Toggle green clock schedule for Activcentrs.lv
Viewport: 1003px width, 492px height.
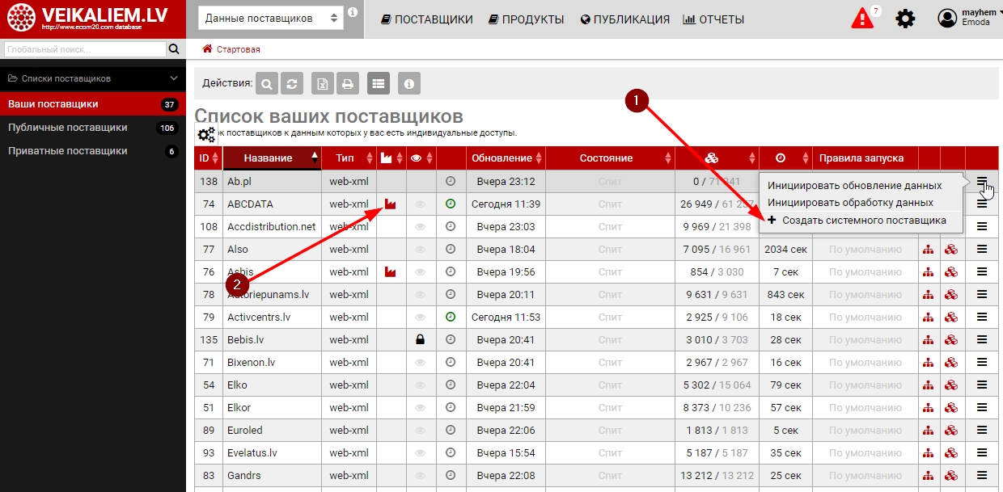pyautogui.click(x=451, y=317)
